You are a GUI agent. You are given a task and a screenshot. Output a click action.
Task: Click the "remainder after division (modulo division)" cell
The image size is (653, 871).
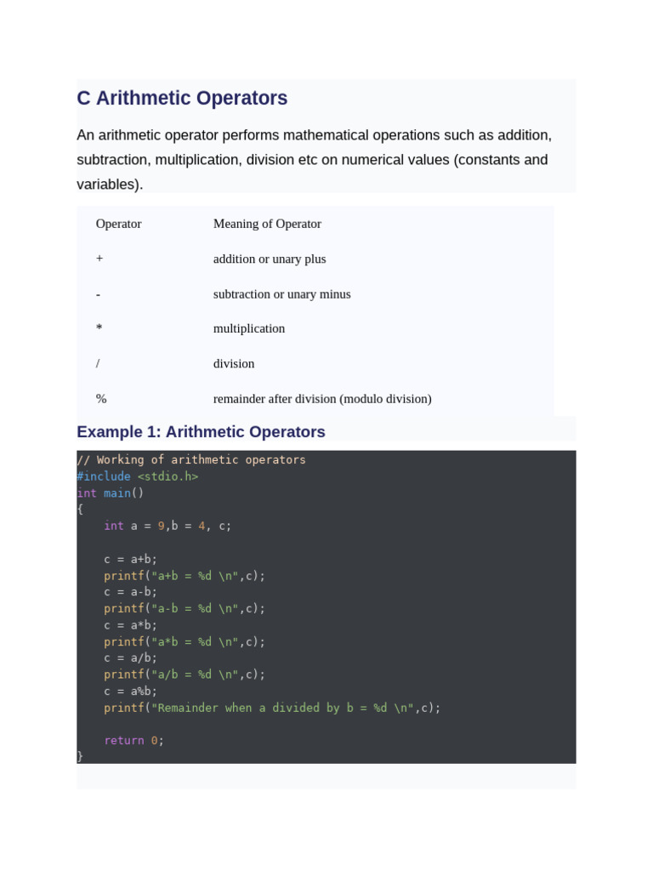pos(322,399)
